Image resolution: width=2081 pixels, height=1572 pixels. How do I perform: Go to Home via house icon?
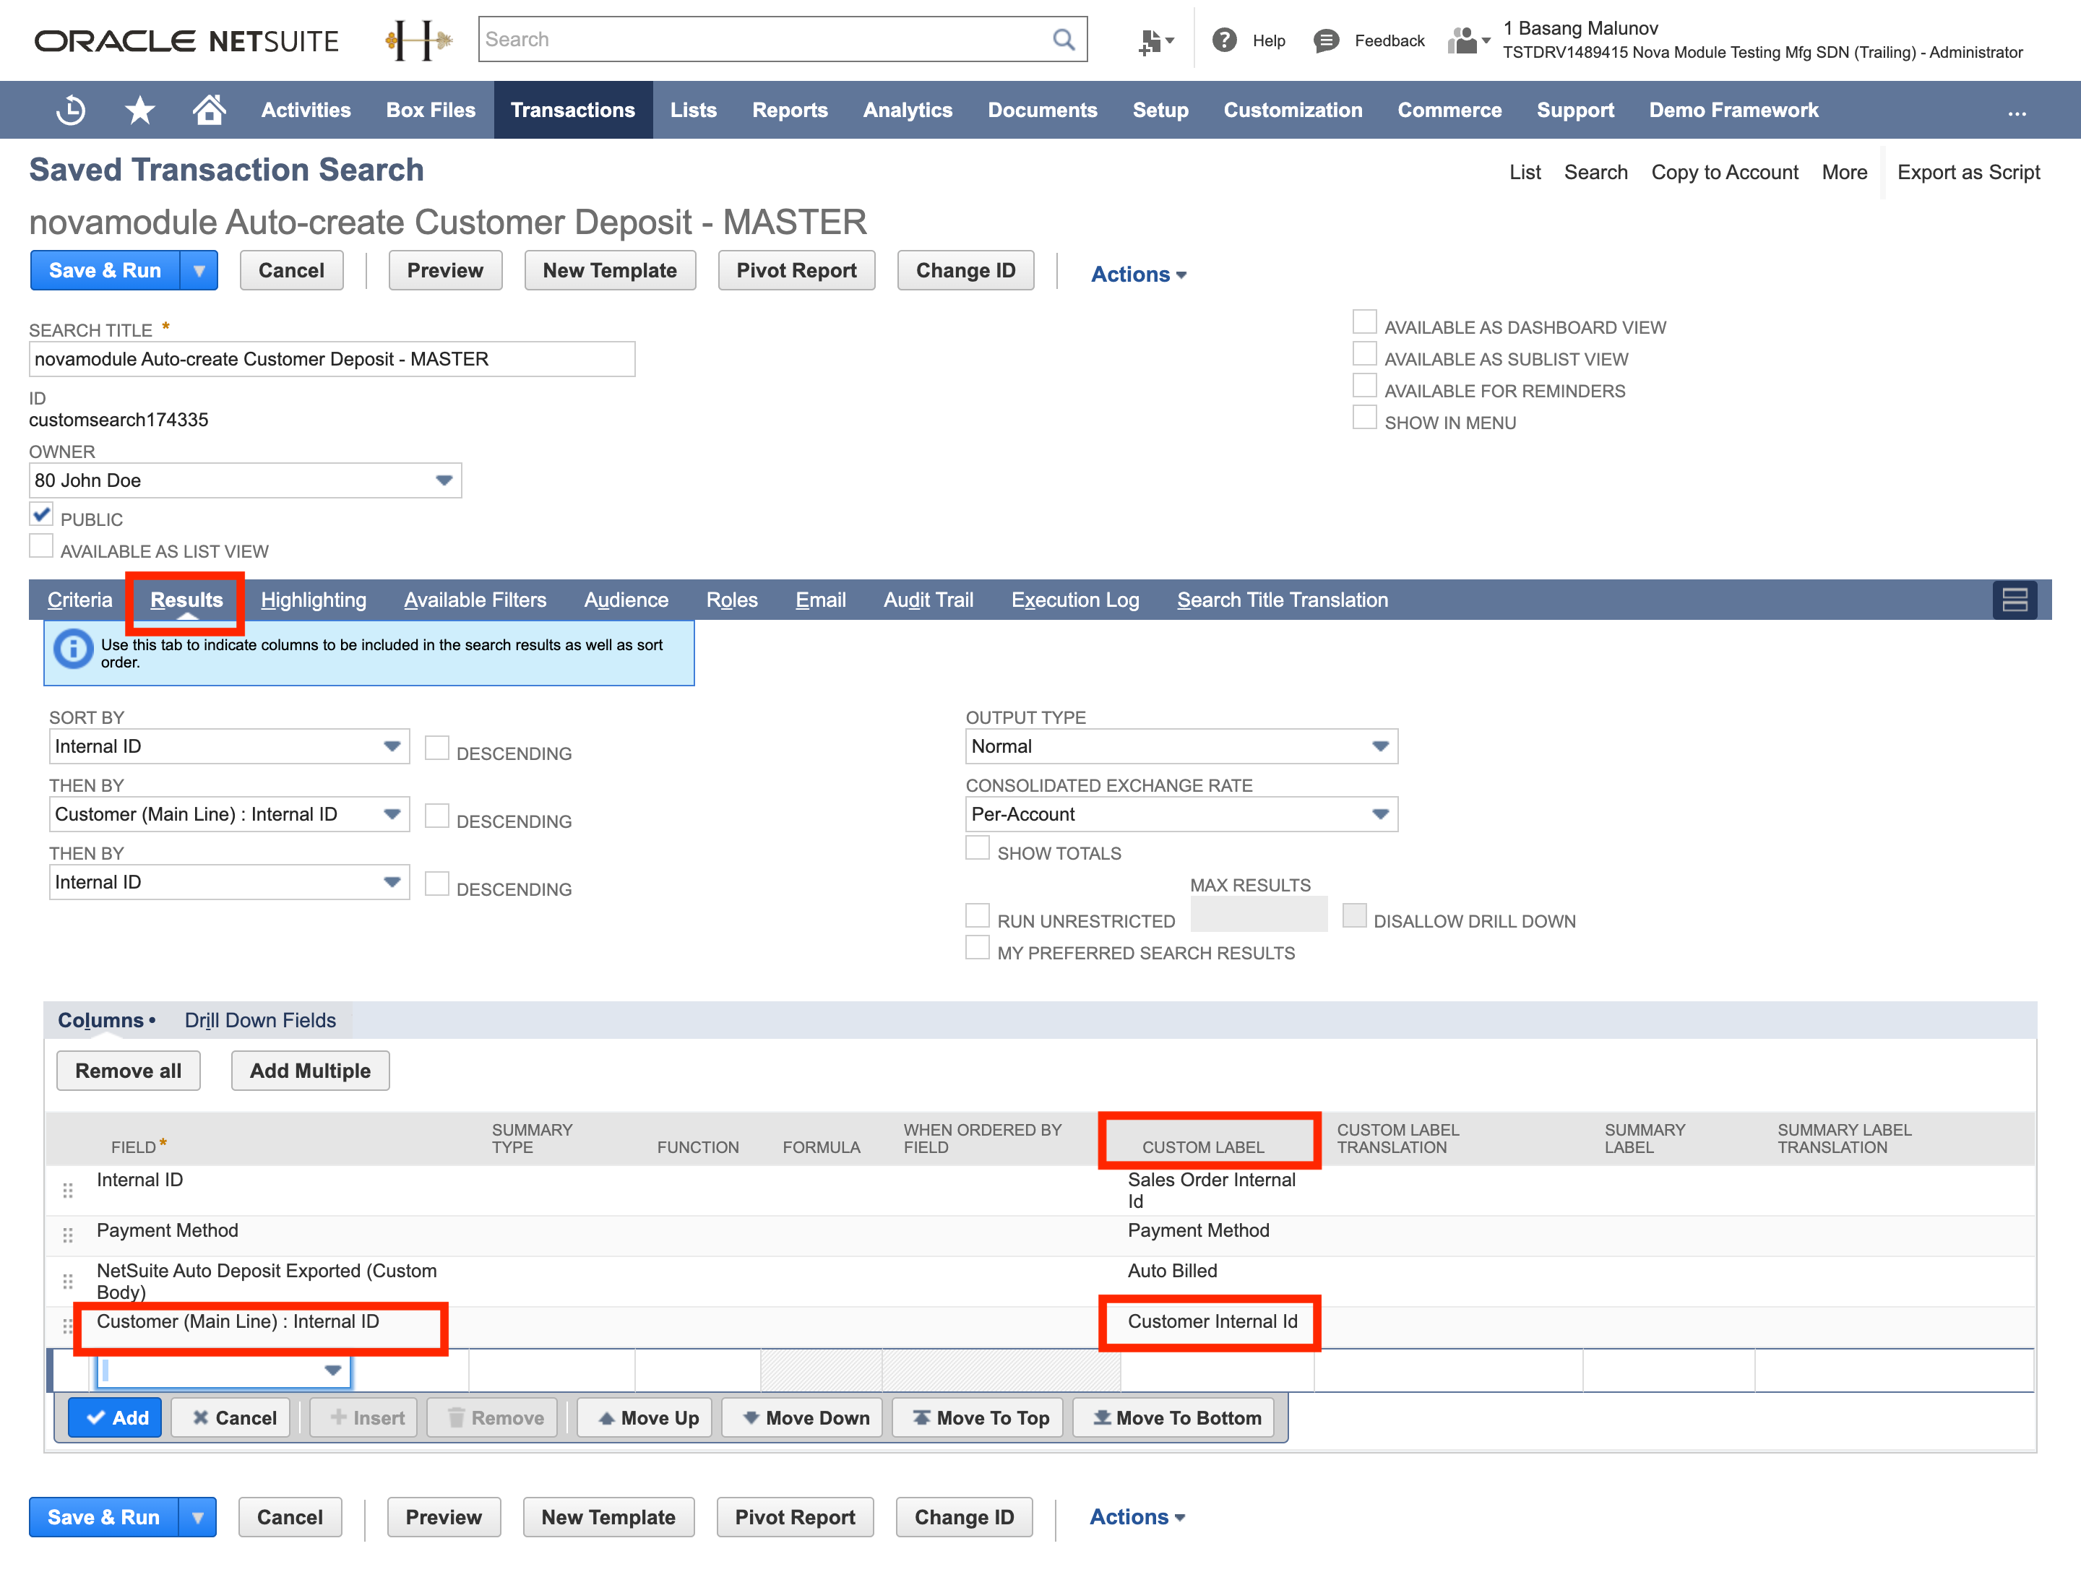coord(209,109)
